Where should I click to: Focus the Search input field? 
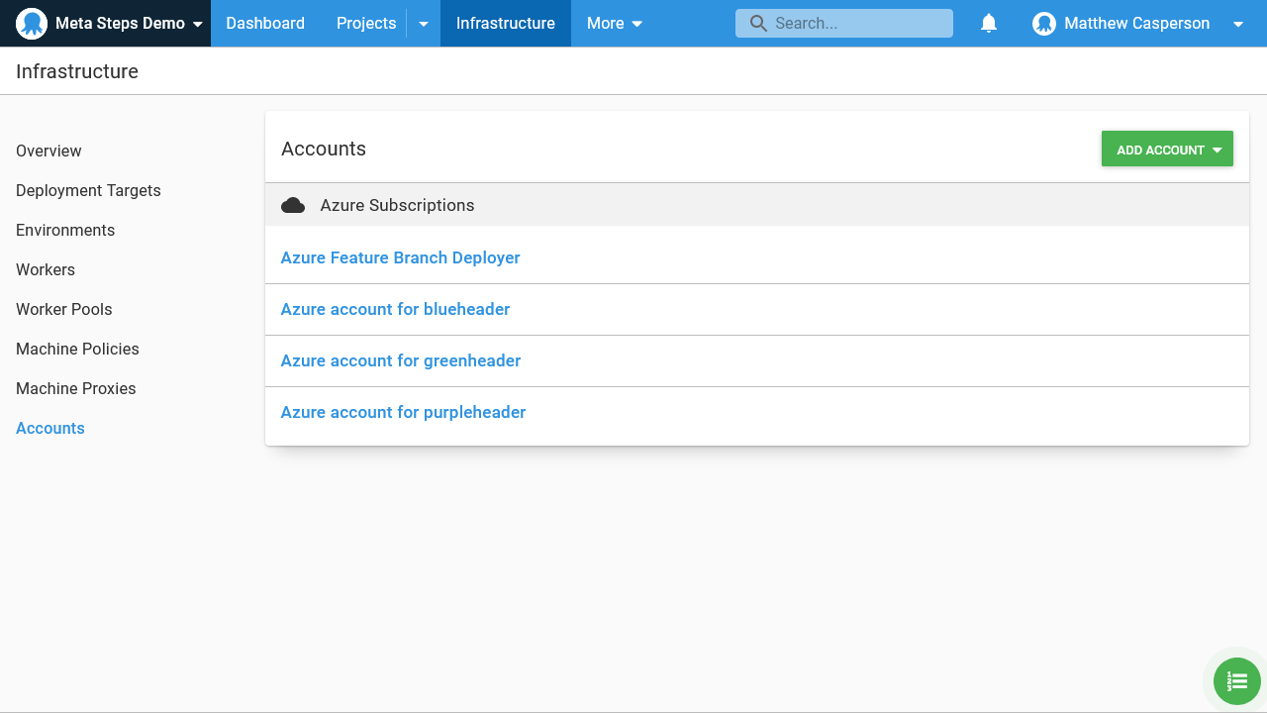click(856, 24)
